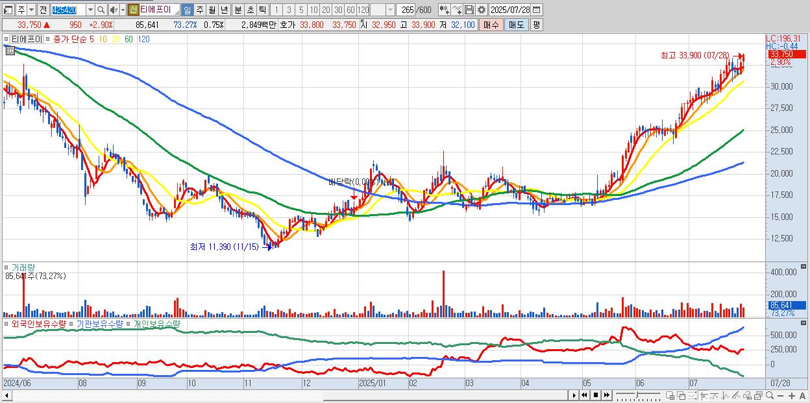This screenshot has height=403, width=810.
Task: Select the 3 interval button
Action: tap(289, 10)
